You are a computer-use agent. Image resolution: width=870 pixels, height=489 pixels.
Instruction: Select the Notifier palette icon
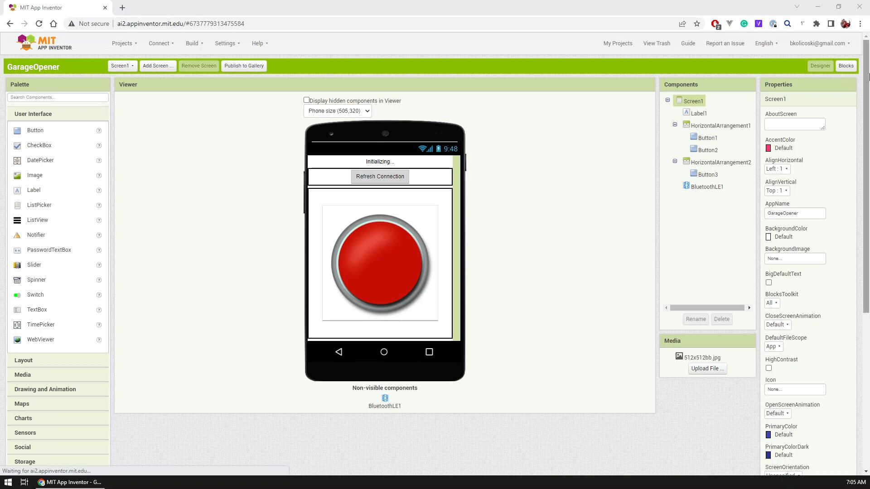click(x=17, y=235)
